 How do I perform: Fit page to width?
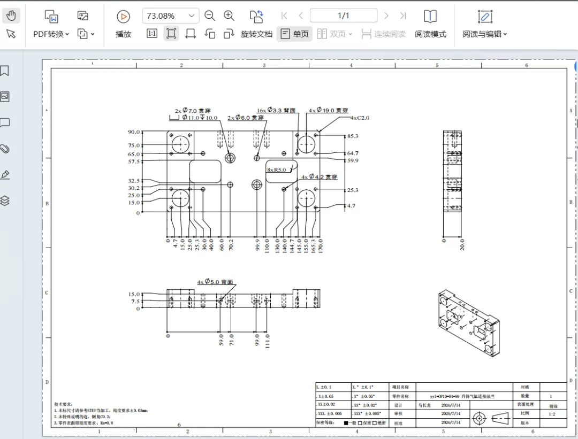coord(190,34)
